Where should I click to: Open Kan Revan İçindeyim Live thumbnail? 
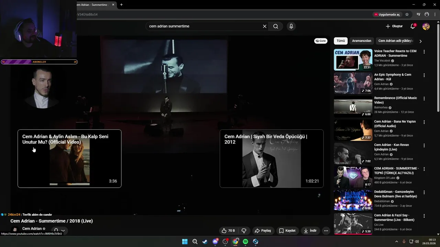(353, 153)
